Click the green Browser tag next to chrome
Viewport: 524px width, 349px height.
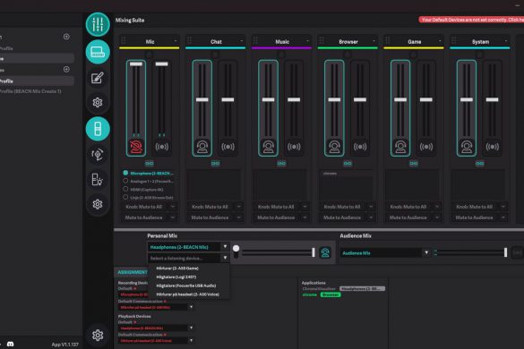tap(331, 295)
